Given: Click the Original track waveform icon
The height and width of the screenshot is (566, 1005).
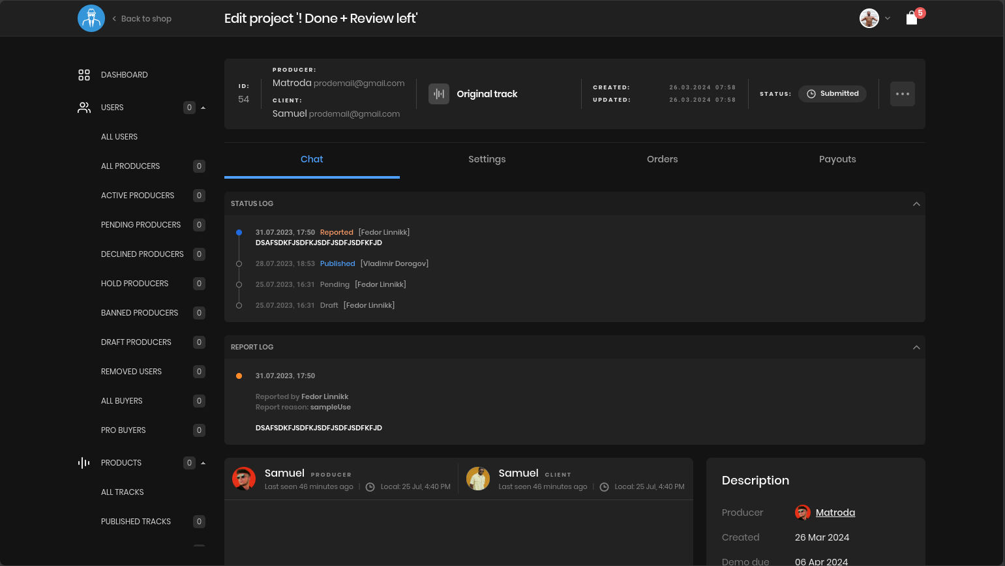Looking at the screenshot, I should point(439,94).
